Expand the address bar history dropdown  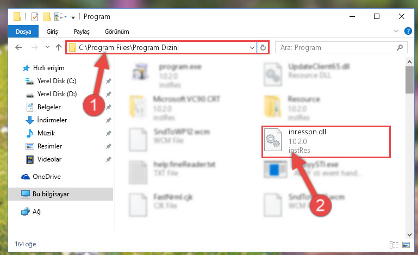coord(252,47)
